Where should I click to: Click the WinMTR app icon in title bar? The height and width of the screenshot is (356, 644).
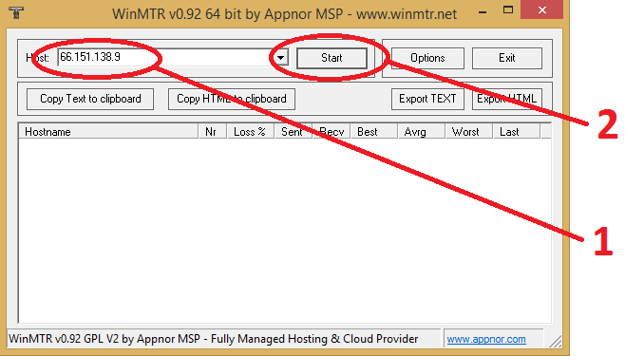coord(16,12)
